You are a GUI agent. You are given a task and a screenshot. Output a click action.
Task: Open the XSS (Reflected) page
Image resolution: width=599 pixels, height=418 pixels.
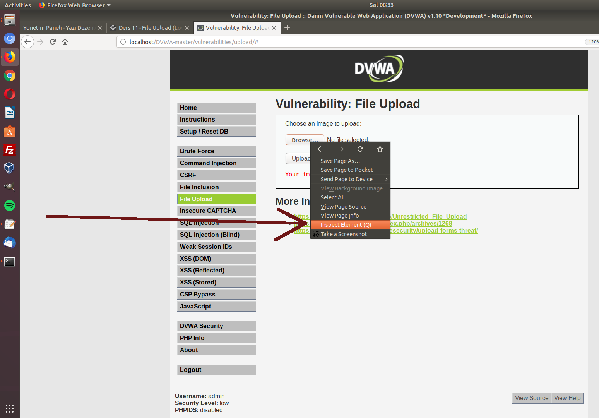(x=217, y=271)
